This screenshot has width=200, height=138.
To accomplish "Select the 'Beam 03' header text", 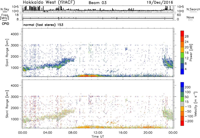I will (97, 3).
